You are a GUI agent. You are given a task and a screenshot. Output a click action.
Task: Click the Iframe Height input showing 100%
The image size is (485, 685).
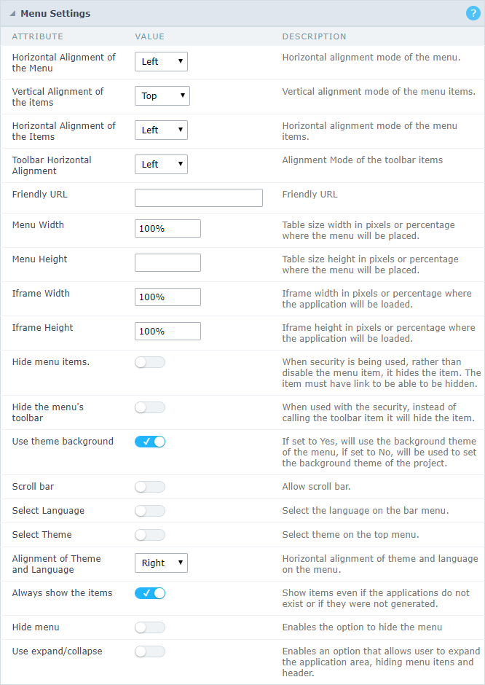pyautogui.click(x=167, y=331)
